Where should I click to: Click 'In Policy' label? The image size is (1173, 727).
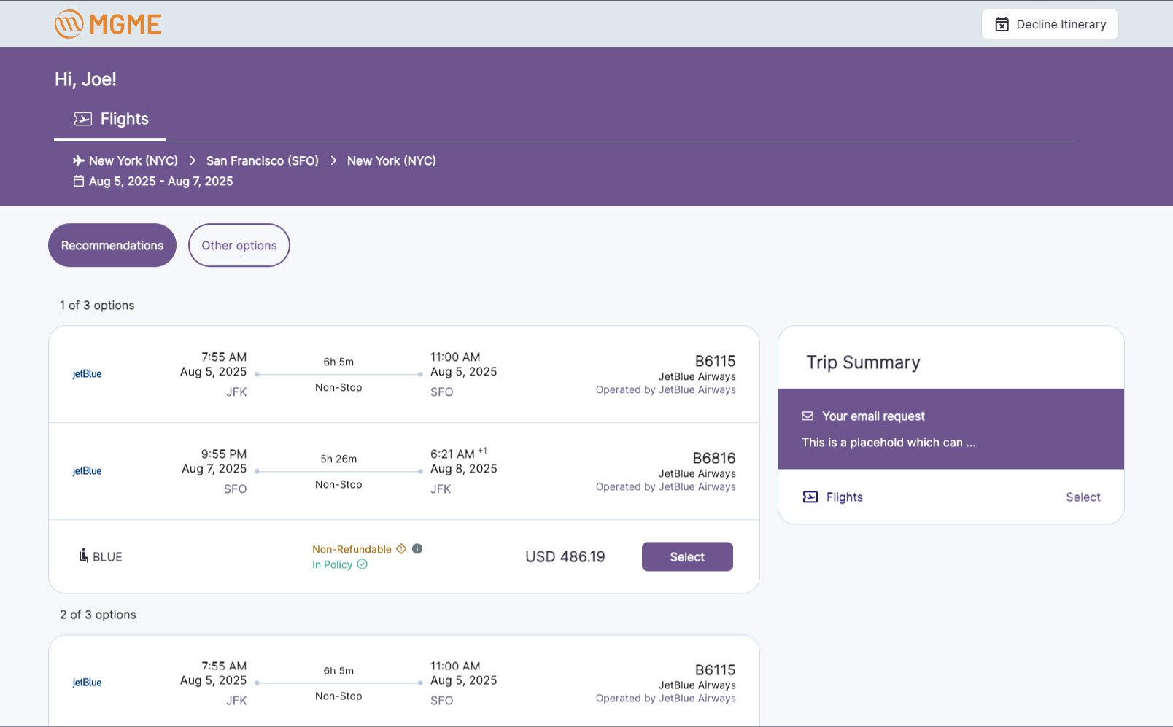coord(333,564)
